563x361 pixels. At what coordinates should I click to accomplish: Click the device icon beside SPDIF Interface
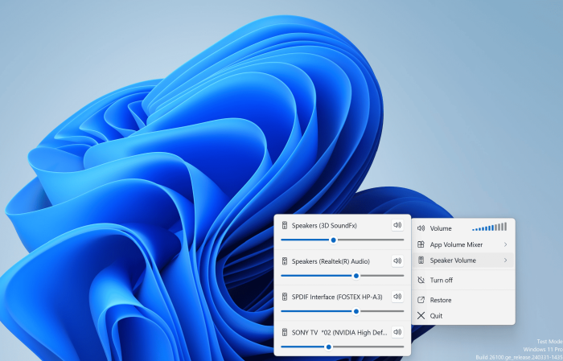[285, 297]
